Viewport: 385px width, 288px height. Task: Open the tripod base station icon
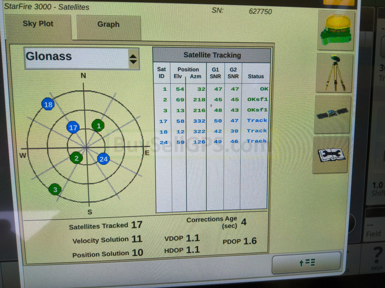(335, 73)
